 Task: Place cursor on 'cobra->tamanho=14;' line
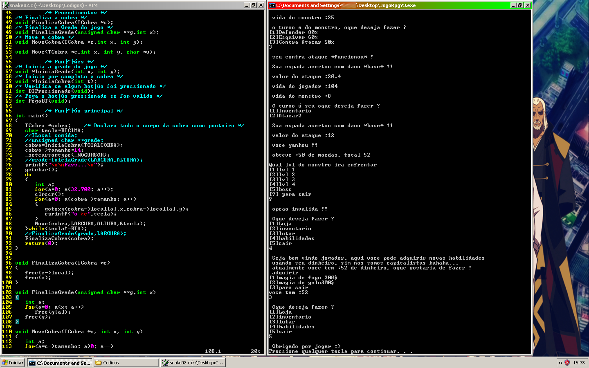(x=54, y=150)
